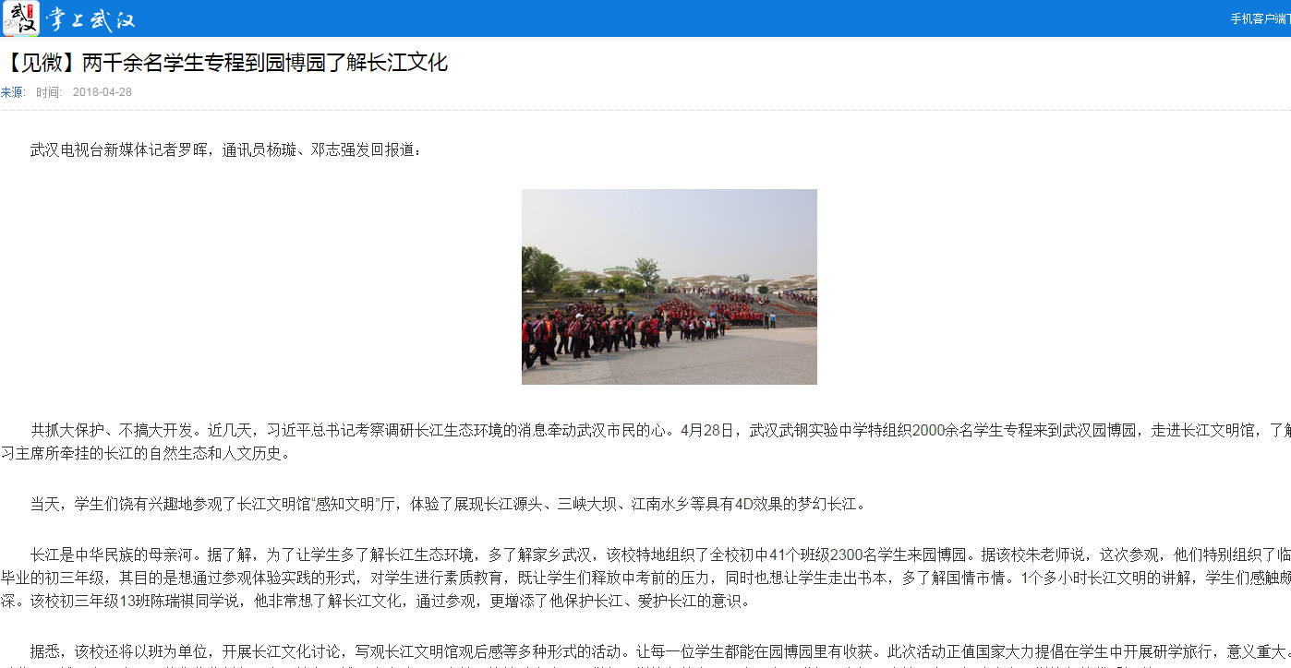1291x668 pixels.
Task: Click the paragraph starting 共抓大保护、不搞大开发
Action: point(645,442)
